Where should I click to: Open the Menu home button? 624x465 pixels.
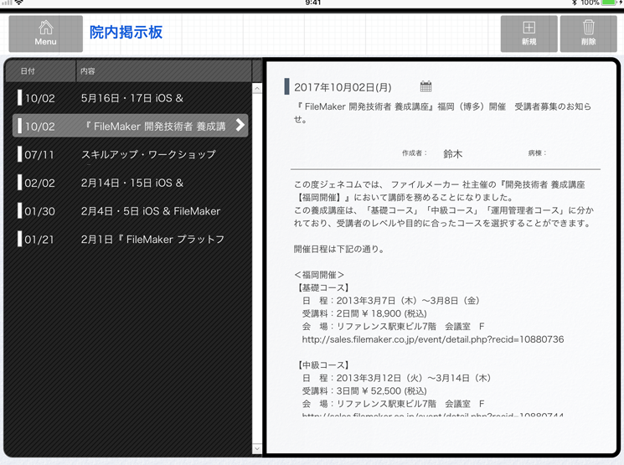tap(45, 34)
